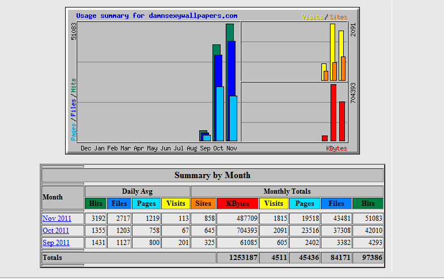Click the blue Daily Avg Files header
Image resolution: width=444 pixels, height=279 pixels.
(x=119, y=203)
